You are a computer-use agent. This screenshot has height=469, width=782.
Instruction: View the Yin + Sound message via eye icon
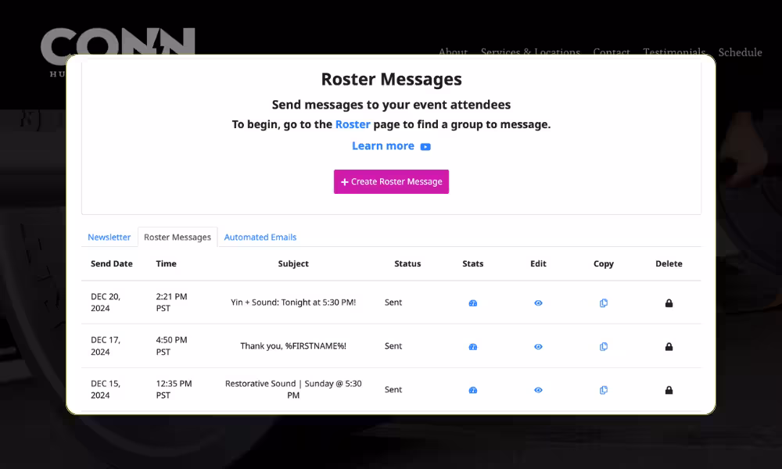pos(538,303)
